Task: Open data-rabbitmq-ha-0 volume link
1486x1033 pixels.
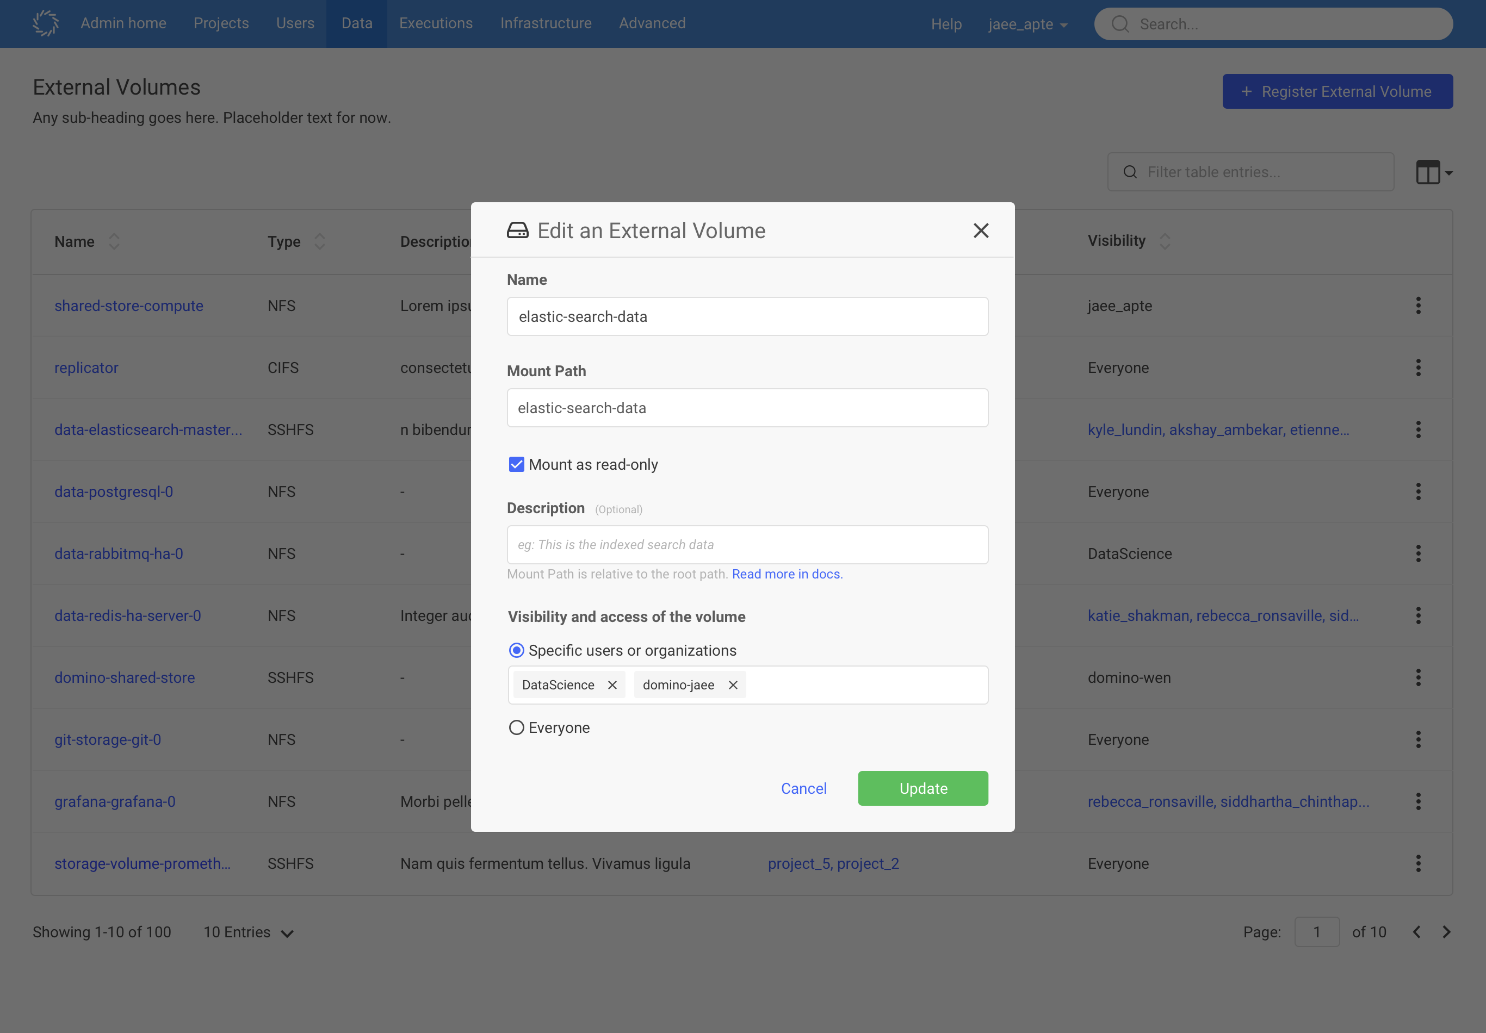Action: tap(119, 553)
